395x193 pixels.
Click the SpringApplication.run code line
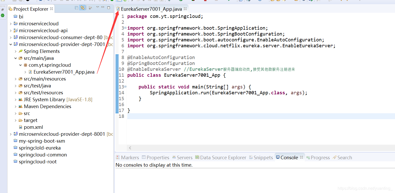tap(228, 93)
